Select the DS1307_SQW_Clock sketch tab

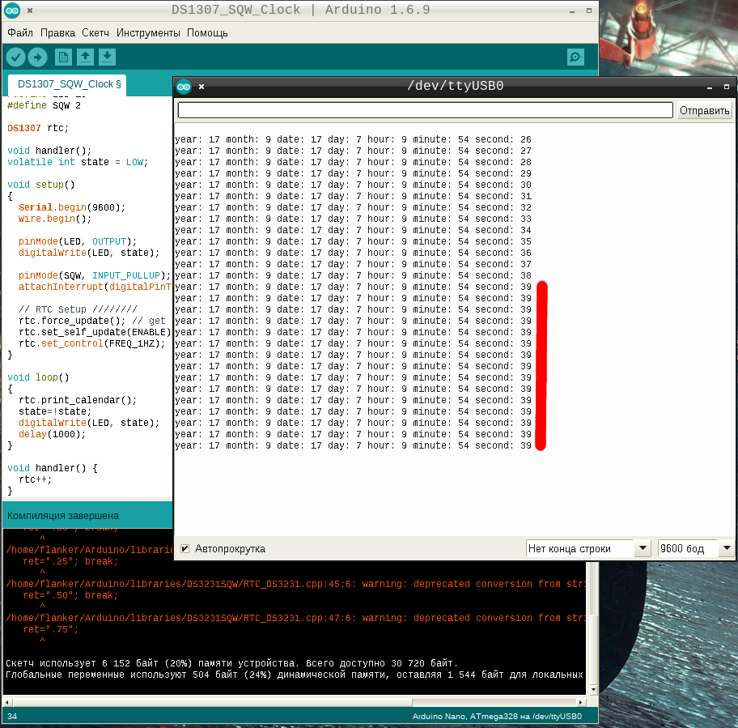click(x=68, y=84)
